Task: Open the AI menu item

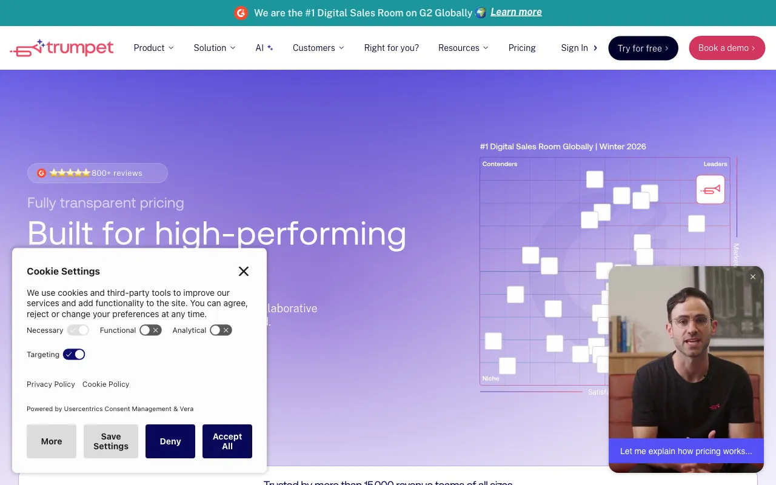Action: point(264,48)
